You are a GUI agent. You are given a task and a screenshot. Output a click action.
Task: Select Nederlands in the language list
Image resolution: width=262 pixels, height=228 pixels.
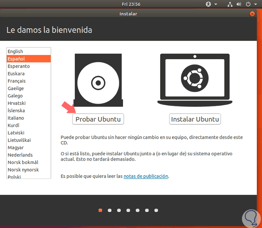click(x=29, y=155)
